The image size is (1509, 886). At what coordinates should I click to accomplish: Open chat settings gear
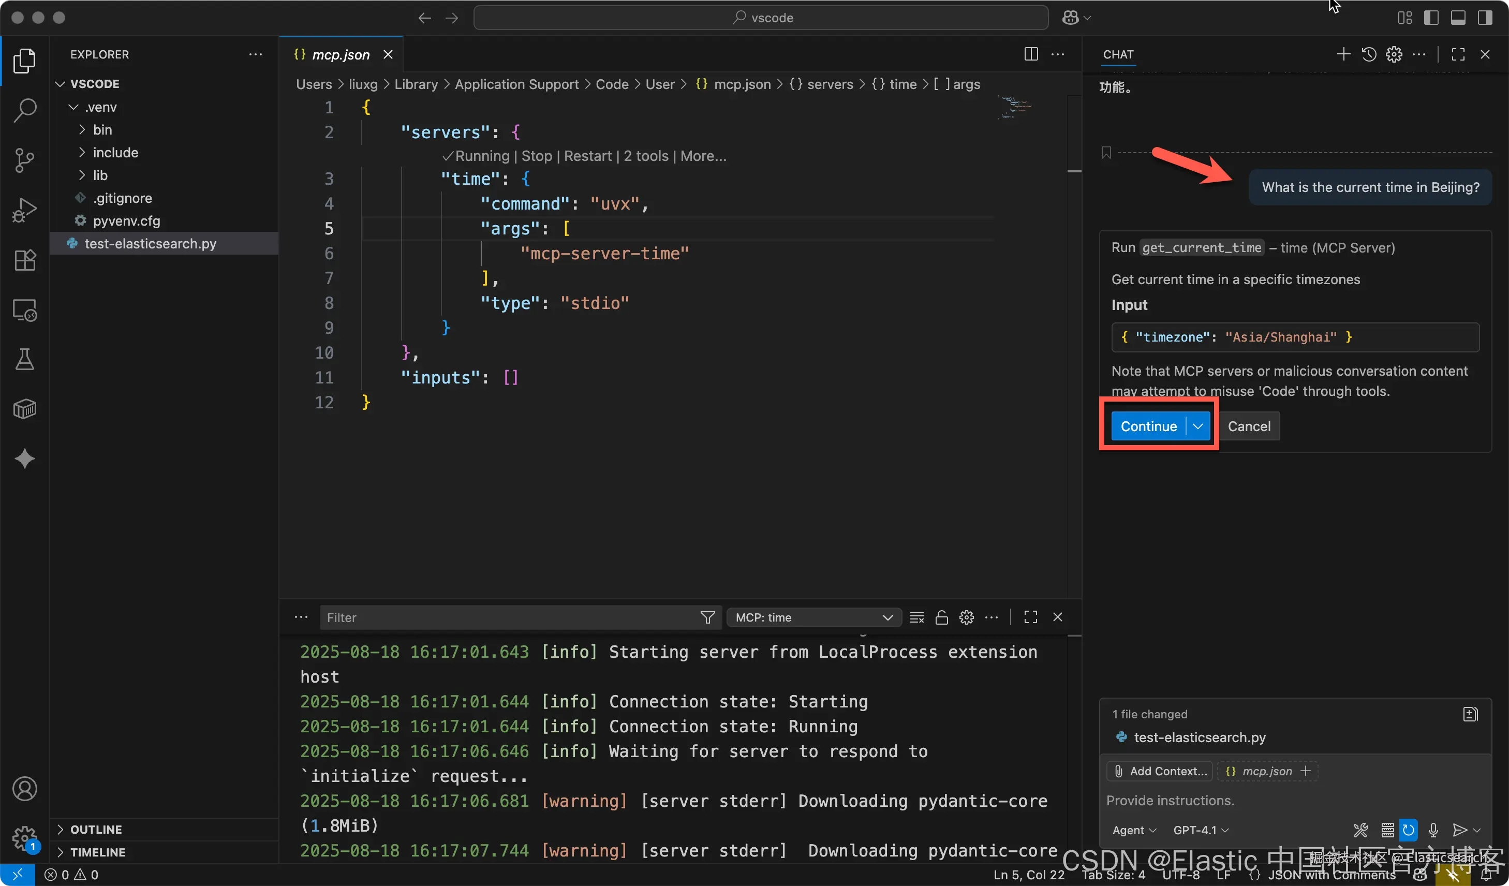1394,54
